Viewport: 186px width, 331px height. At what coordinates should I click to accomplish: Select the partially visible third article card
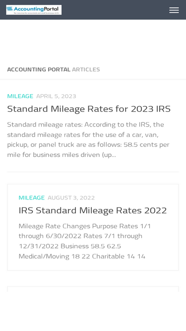(x=93, y=289)
